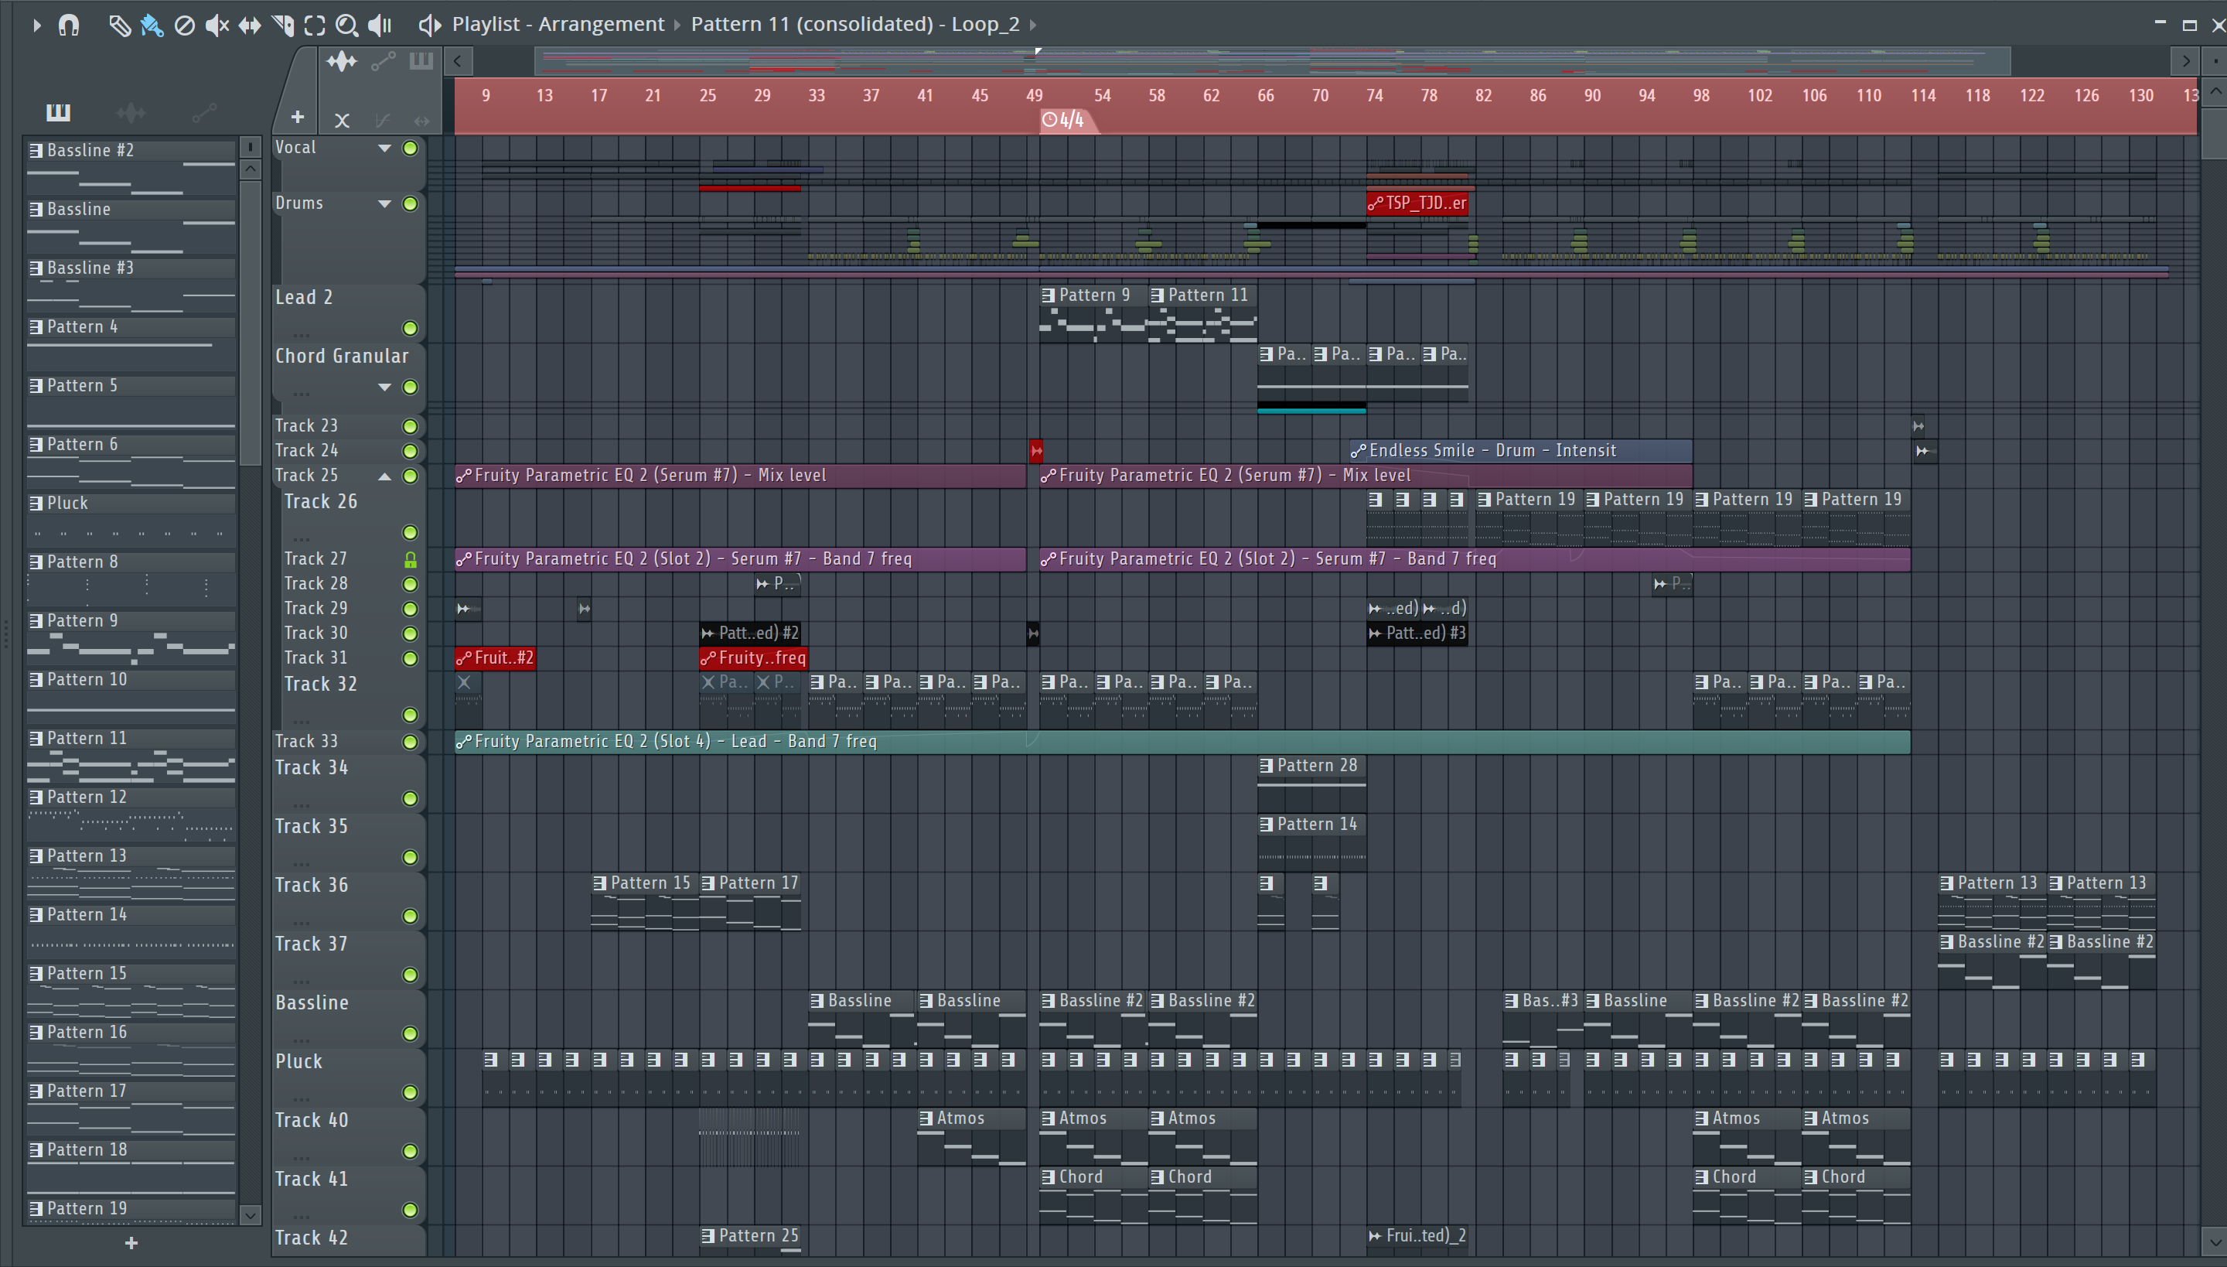This screenshot has height=1267, width=2227.
Task: Mute the Lead 2 track
Action: [x=410, y=328]
